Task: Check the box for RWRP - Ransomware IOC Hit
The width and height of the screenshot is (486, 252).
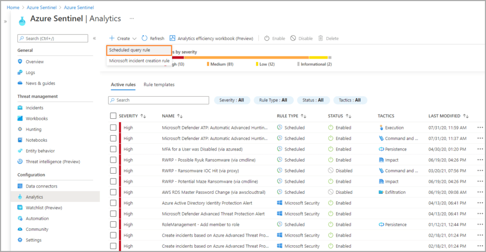Action: click(113, 171)
